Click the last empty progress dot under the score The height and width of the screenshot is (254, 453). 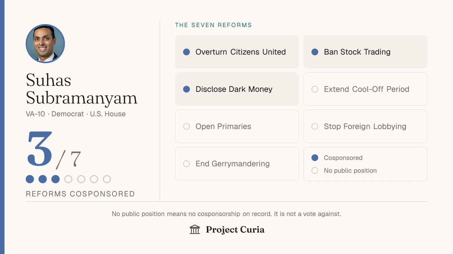click(x=107, y=179)
